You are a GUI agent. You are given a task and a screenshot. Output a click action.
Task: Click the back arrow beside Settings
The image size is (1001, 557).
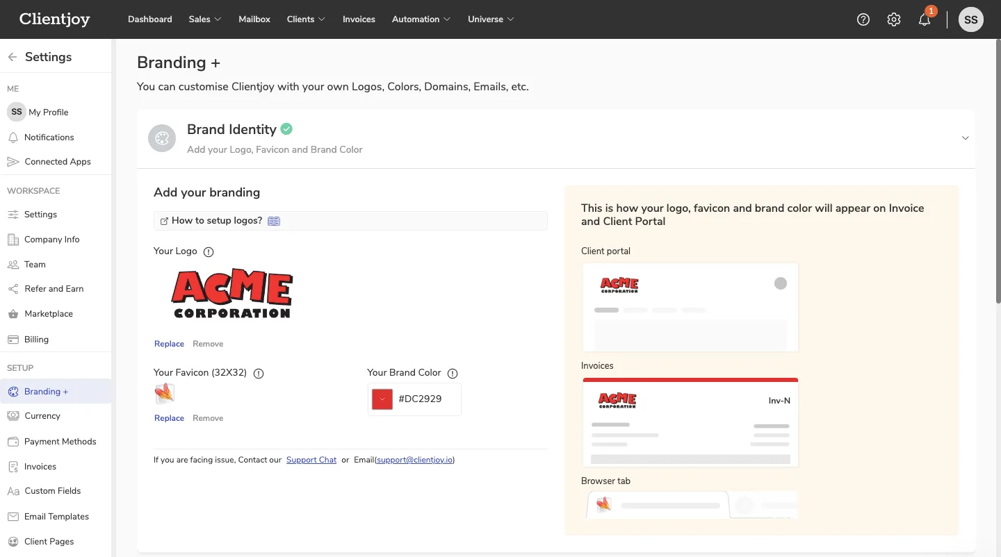[x=13, y=57]
